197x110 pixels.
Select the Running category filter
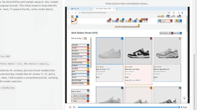pos(80,51)
